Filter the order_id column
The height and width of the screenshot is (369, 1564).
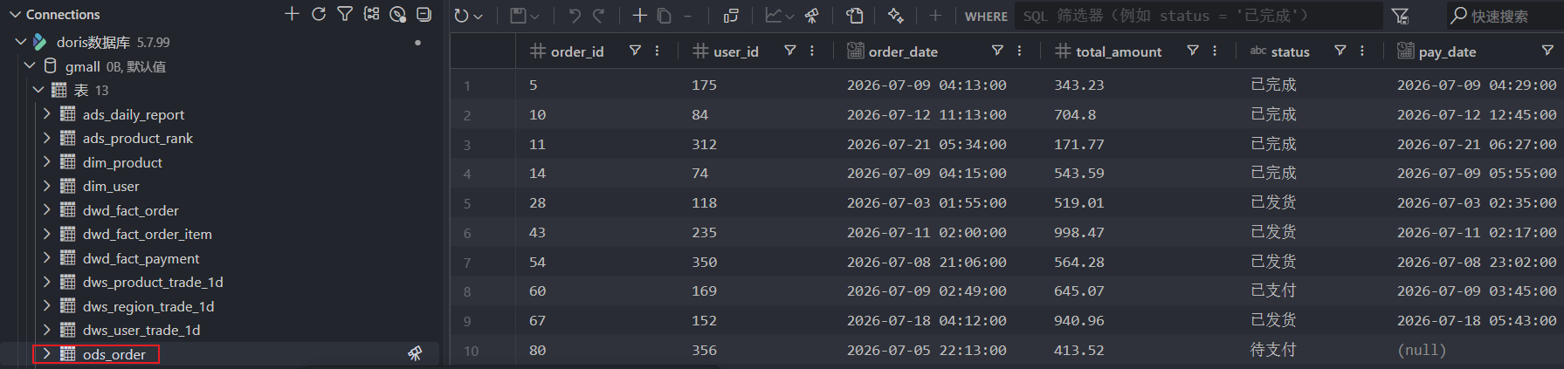point(636,51)
